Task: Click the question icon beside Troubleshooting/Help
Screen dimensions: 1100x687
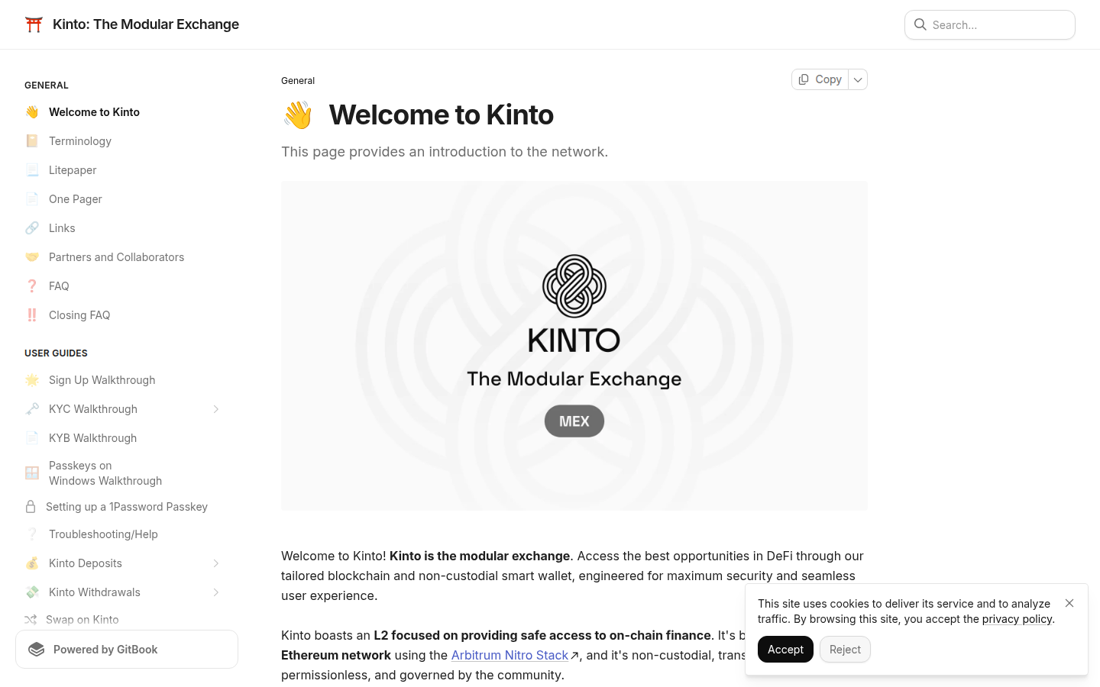Action: [x=32, y=534]
